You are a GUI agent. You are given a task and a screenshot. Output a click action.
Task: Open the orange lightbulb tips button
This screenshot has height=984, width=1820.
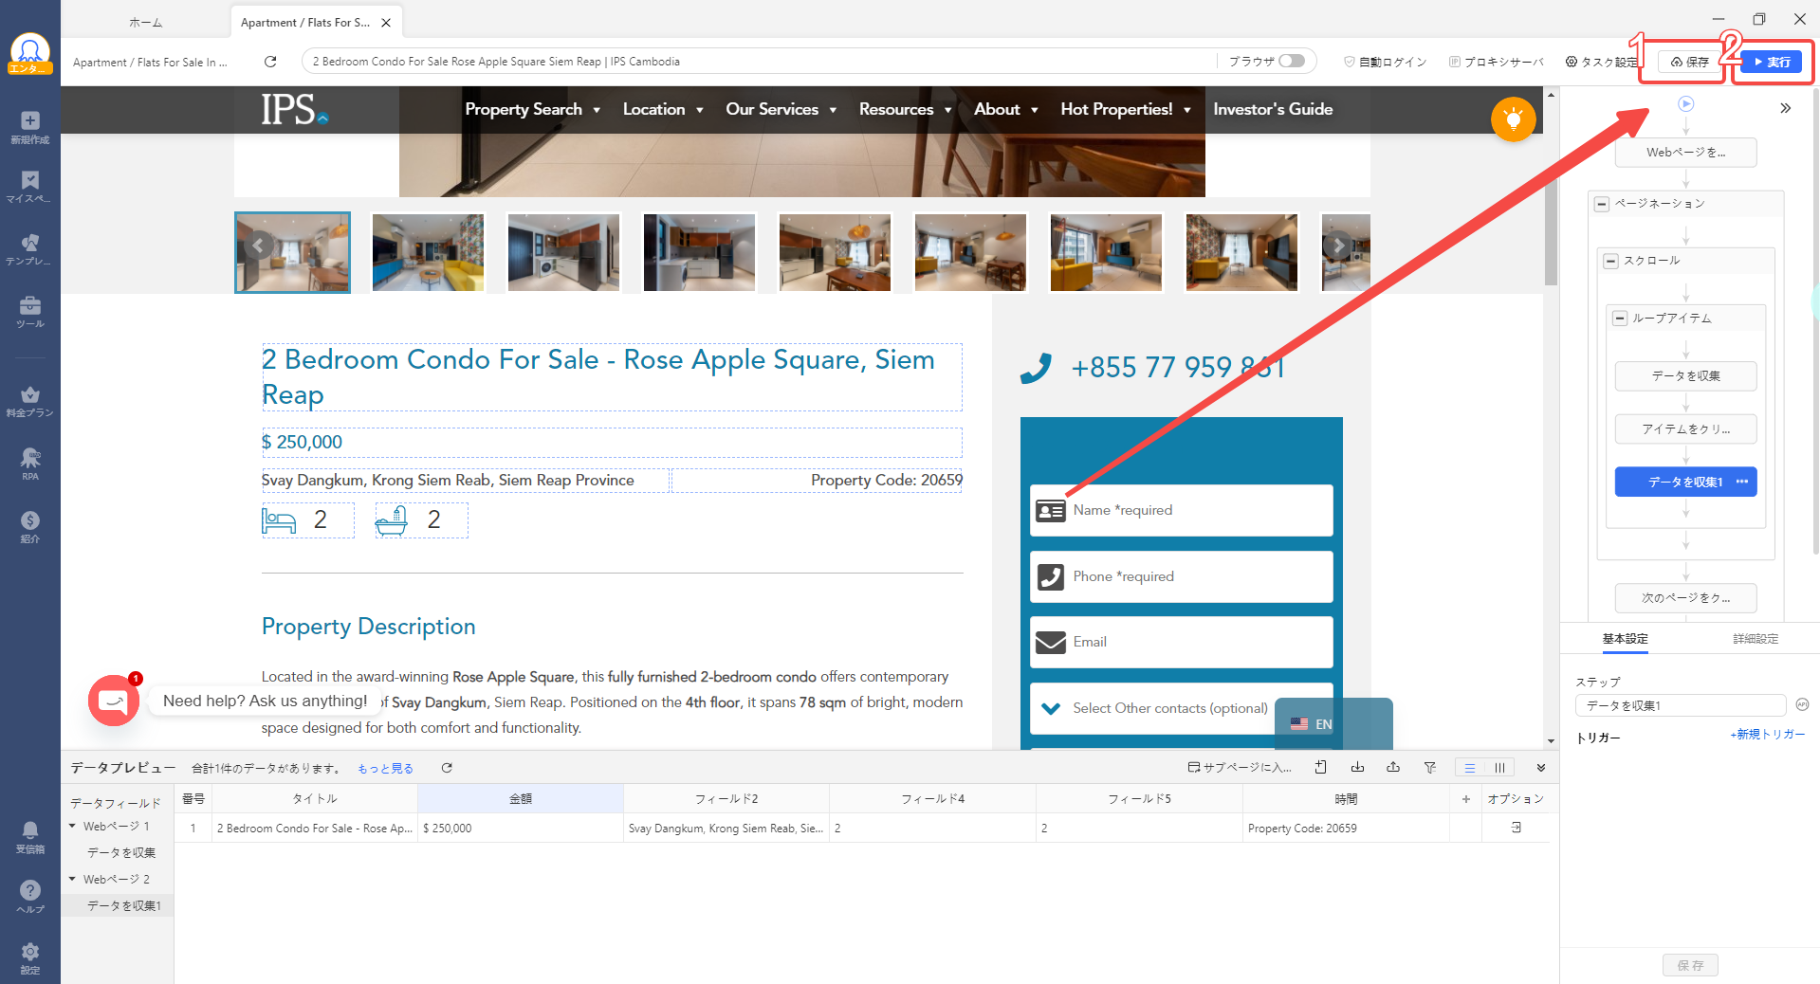tap(1513, 119)
